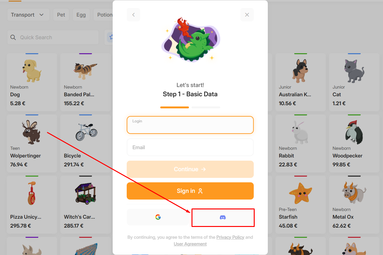Focus the Login input field
Image resolution: width=383 pixels, height=255 pixels.
(x=190, y=125)
